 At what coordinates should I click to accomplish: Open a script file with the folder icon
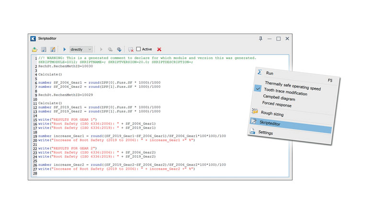(x=34, y=50)
